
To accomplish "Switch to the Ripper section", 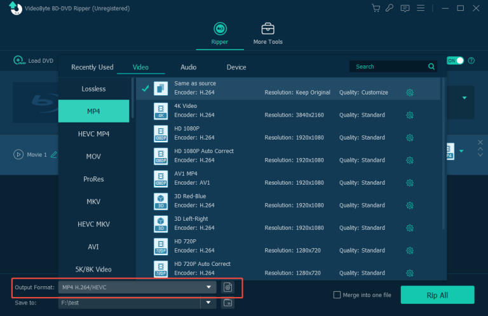I will point(220,34).
